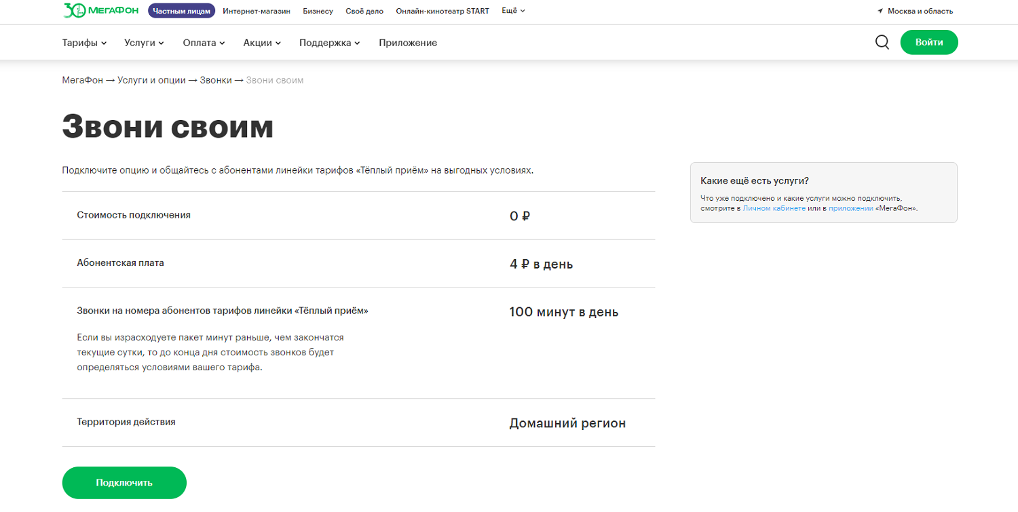Open the search magnifier icon
The height and width of the screenshot is (512, 1018).
[x=882, y=42]
